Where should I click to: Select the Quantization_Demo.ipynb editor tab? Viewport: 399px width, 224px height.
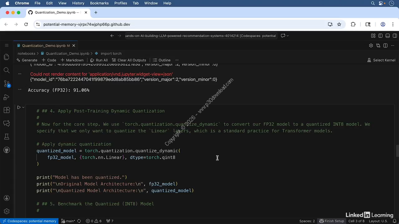click(x=44, y=46)
